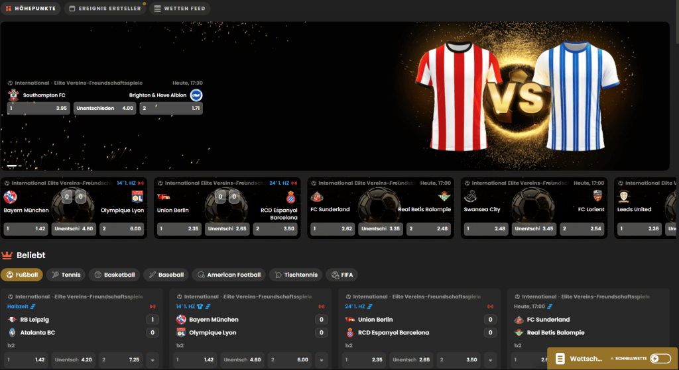Click Atalanta BC crest in list

12,332
